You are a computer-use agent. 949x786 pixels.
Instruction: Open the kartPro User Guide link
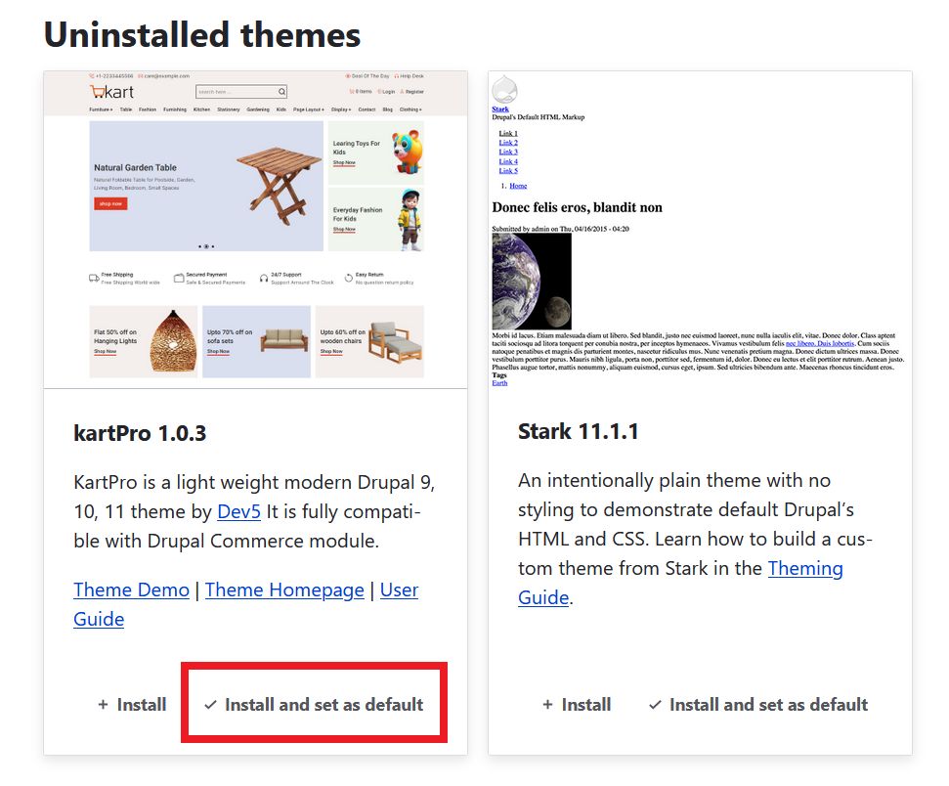398,589
